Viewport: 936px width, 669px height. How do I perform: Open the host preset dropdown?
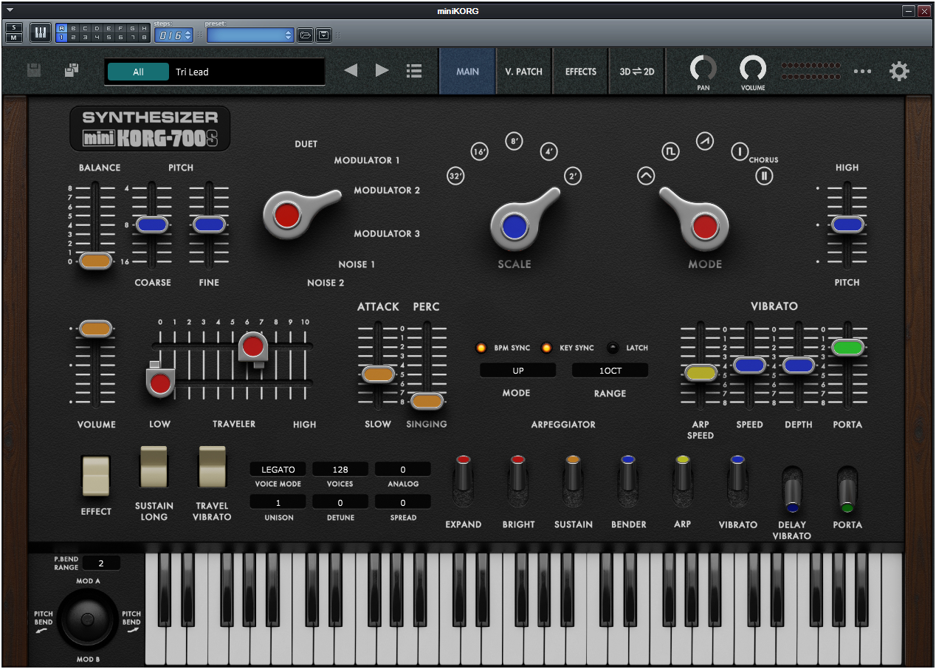coord(250,35)
